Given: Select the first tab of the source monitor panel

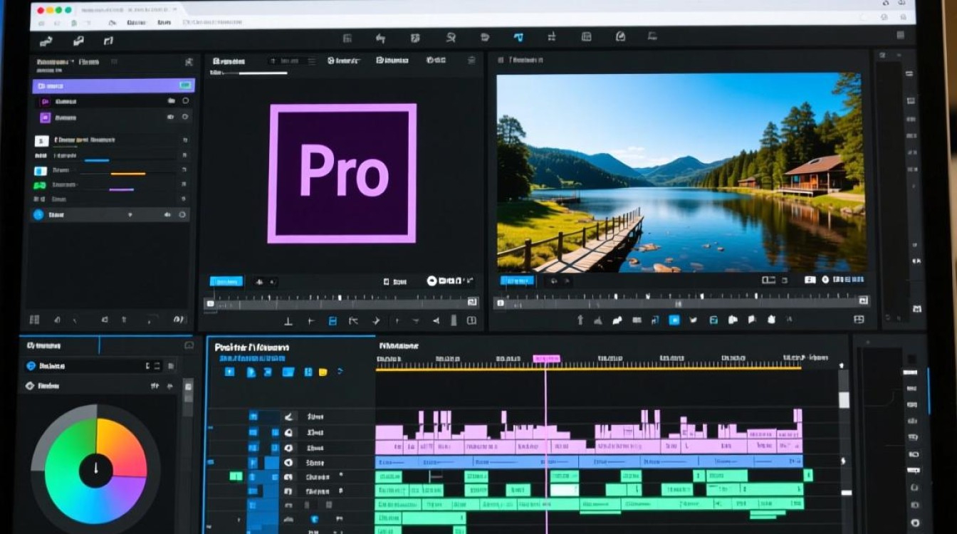Looking at the screenshot, I should click(x=227, y=61).
